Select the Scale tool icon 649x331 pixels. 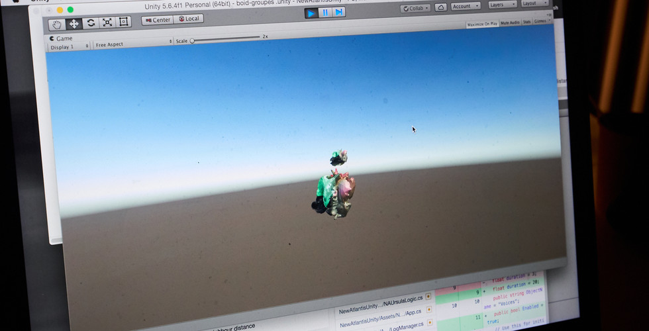[x=107, y=22]
